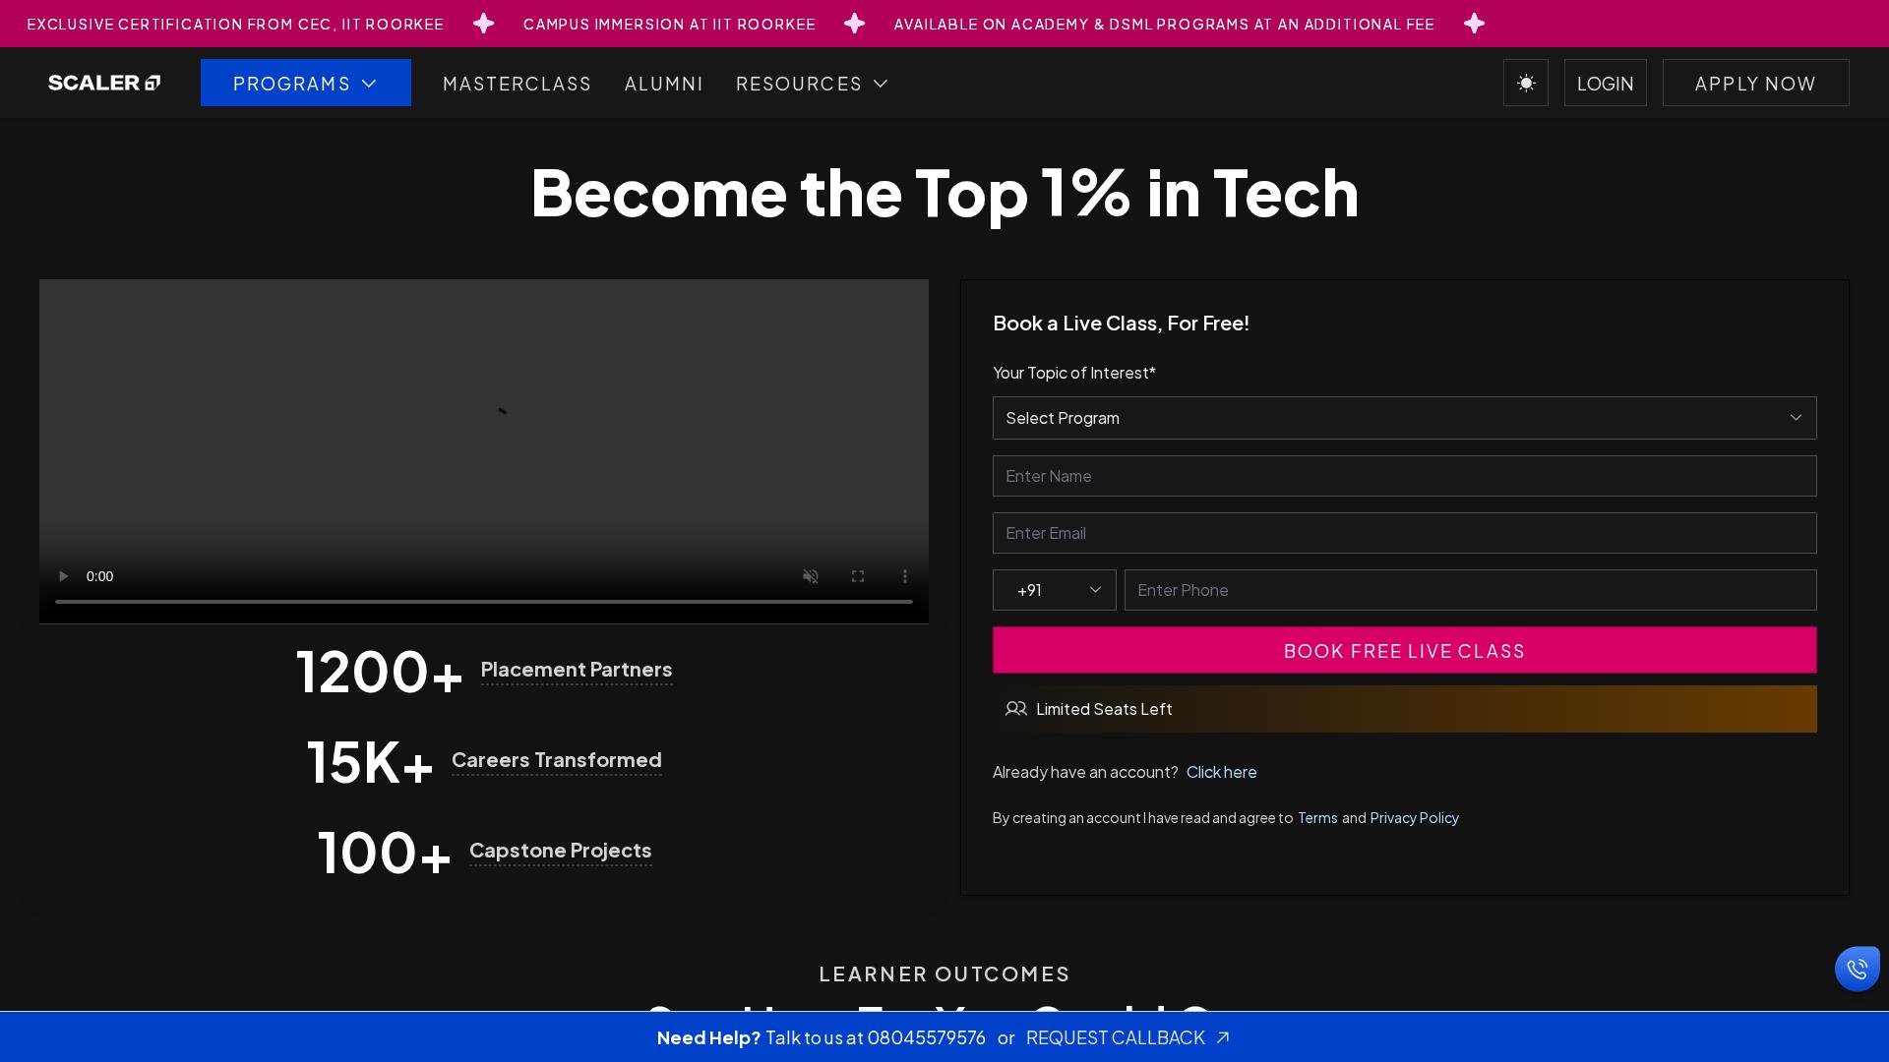Click 'Campus Immersion at IIT Roorkee' banner text

pyautogui.click(x=669, y=24)
